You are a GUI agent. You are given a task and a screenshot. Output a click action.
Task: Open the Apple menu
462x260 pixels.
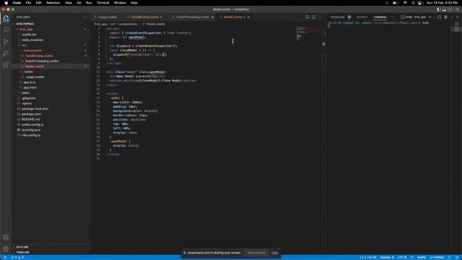coord(6,3)
